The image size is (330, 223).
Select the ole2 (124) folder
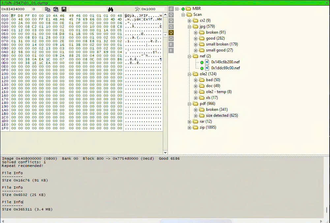point(208,74)
